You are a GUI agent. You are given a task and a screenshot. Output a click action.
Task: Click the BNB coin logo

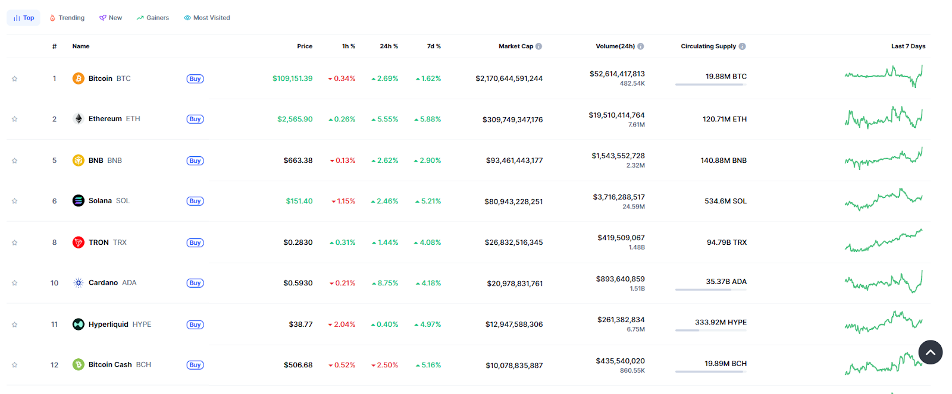coord(79,160)
